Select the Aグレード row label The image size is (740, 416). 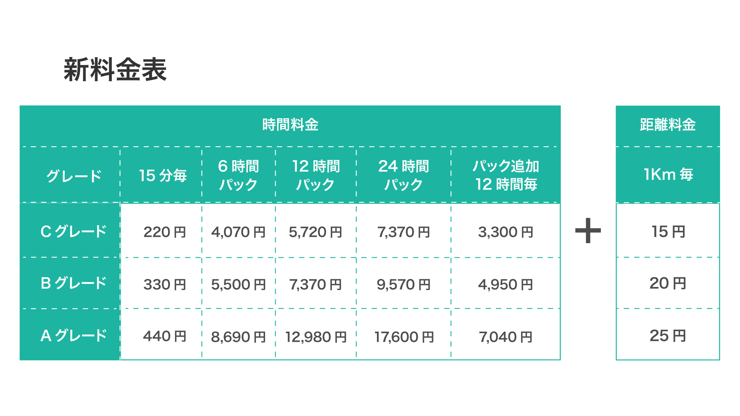[73, 335]
